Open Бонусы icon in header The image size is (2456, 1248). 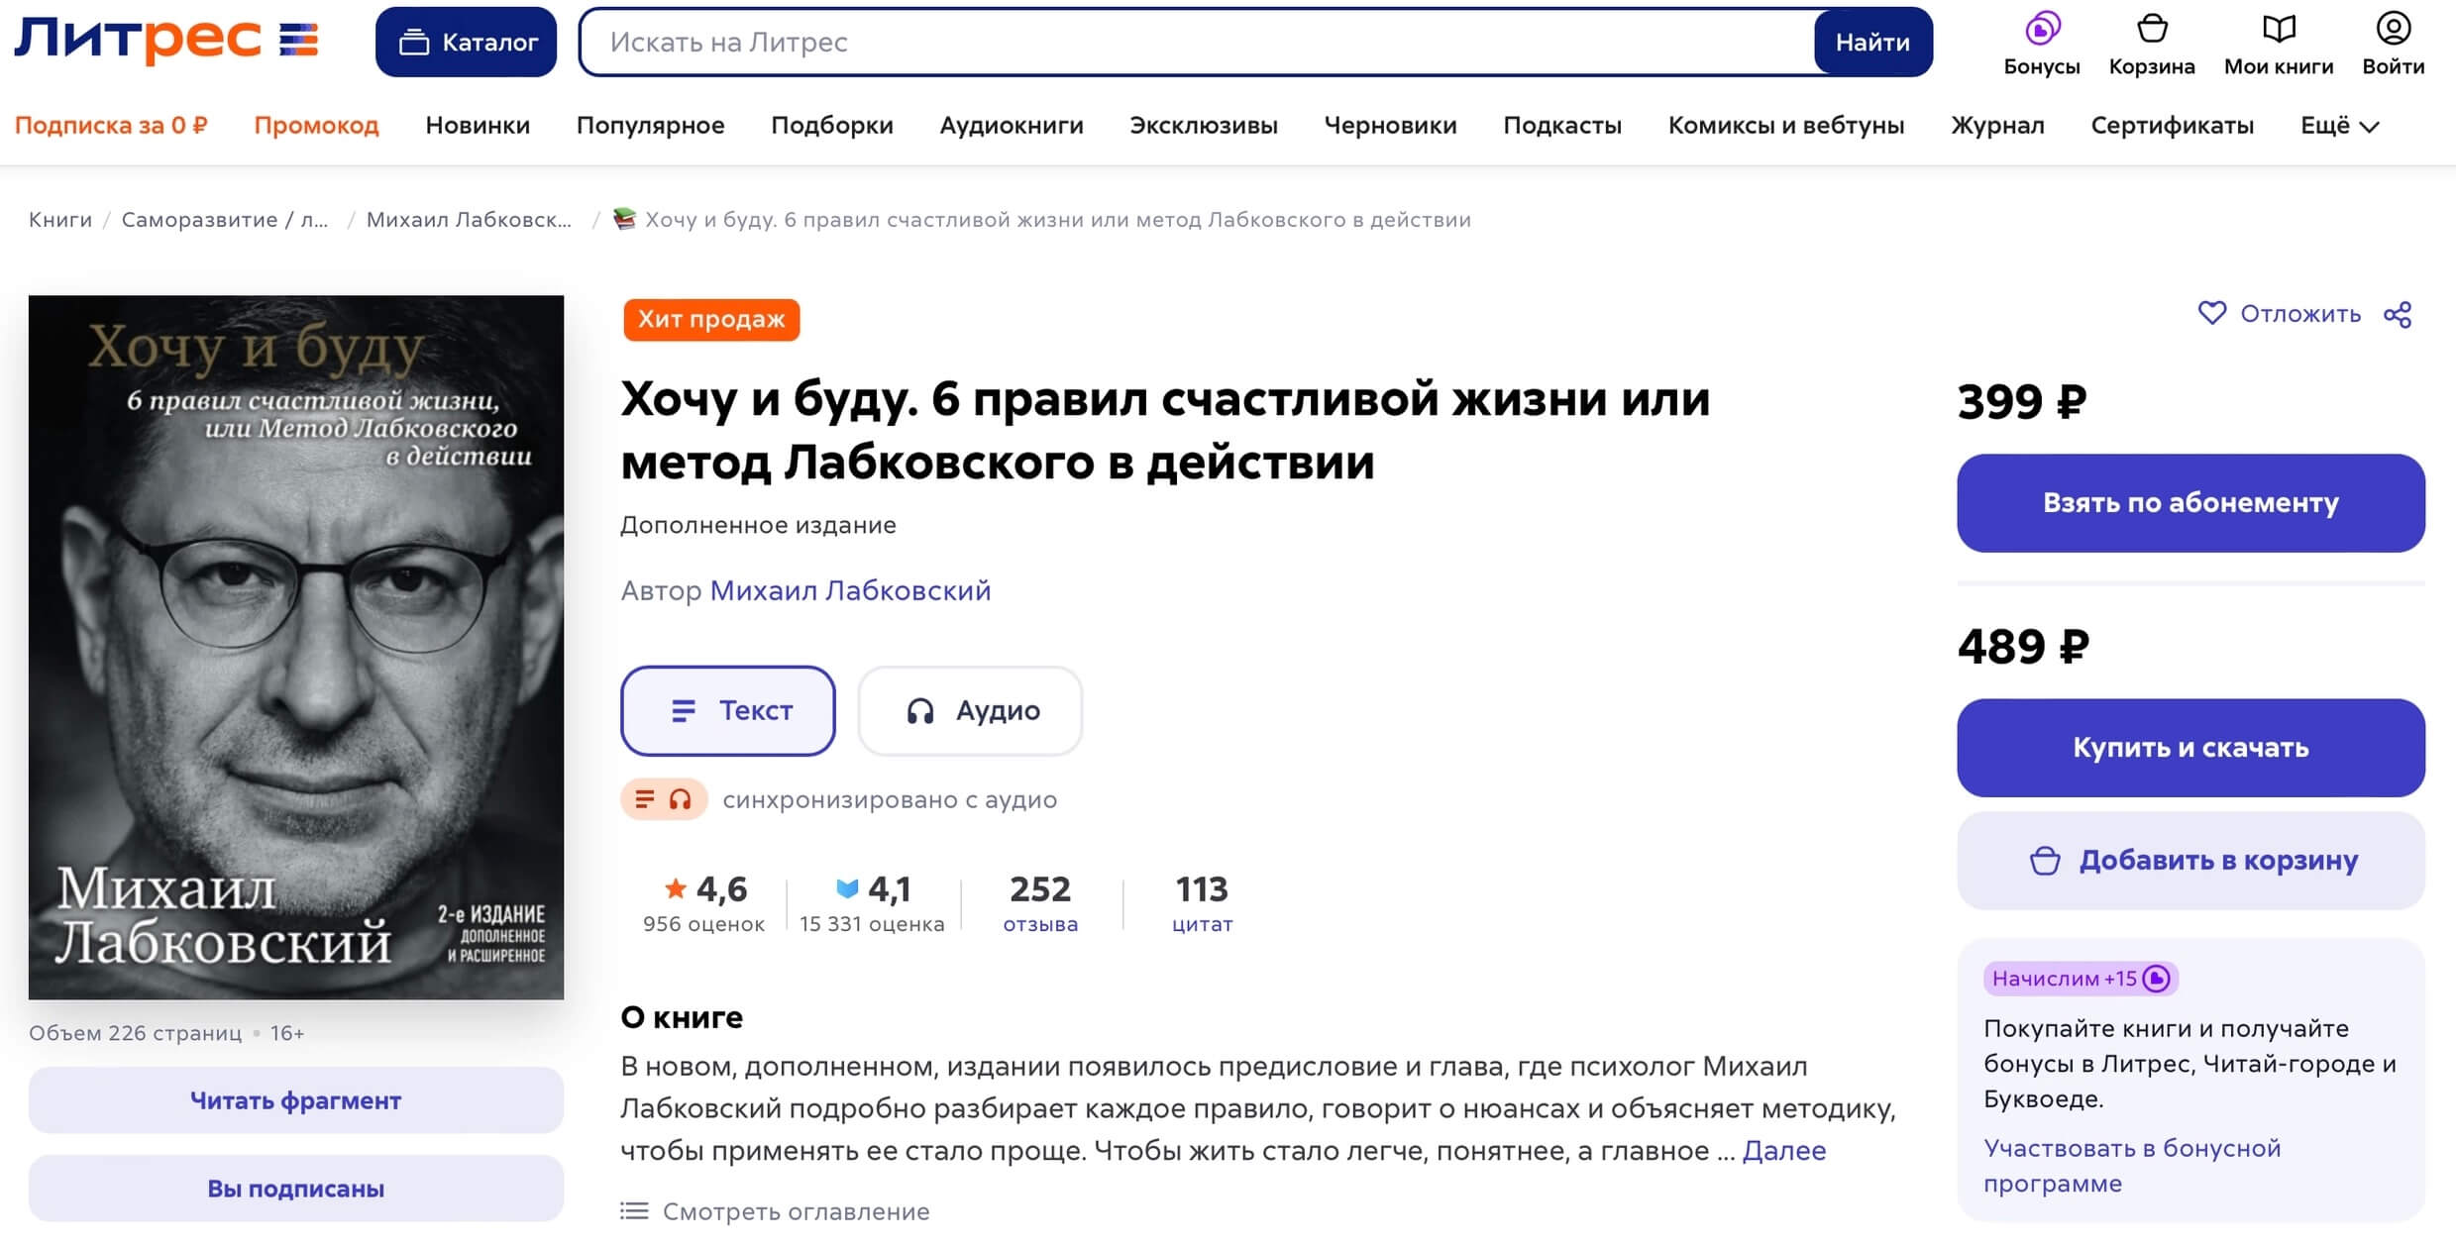[2041, 45]
